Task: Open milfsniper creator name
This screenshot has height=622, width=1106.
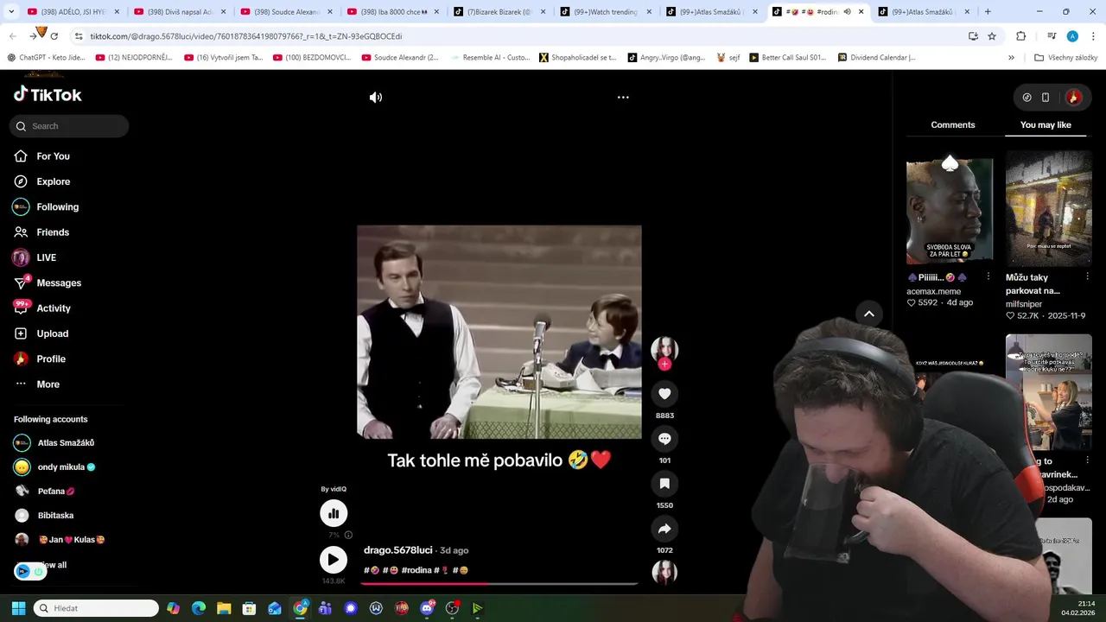Action: tap(1024, 304)
